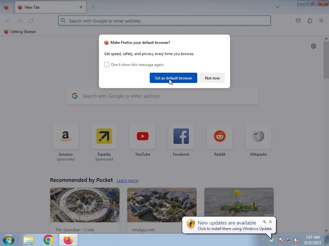Open taskbar clock showing 7:07 AM
Viewport: 329px width, 246px height.
313,240
